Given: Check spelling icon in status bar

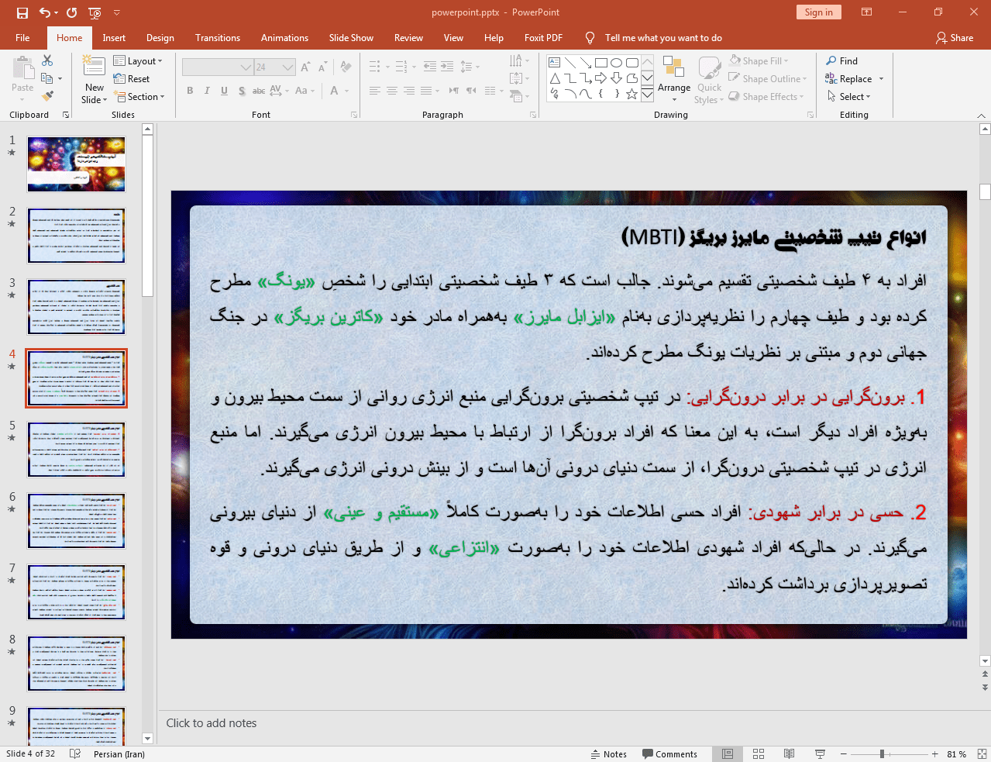Looking at the screenshot, I should [x=75, y=753].
